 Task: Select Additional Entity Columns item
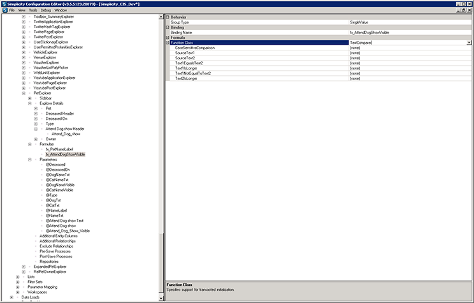coord(59,236)
